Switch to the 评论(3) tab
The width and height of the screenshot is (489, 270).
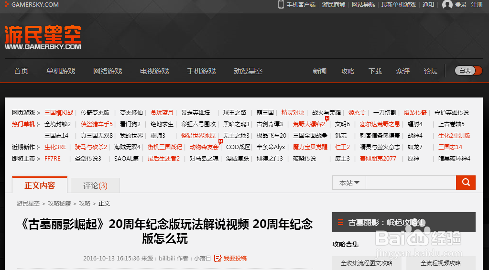point(95,186)
